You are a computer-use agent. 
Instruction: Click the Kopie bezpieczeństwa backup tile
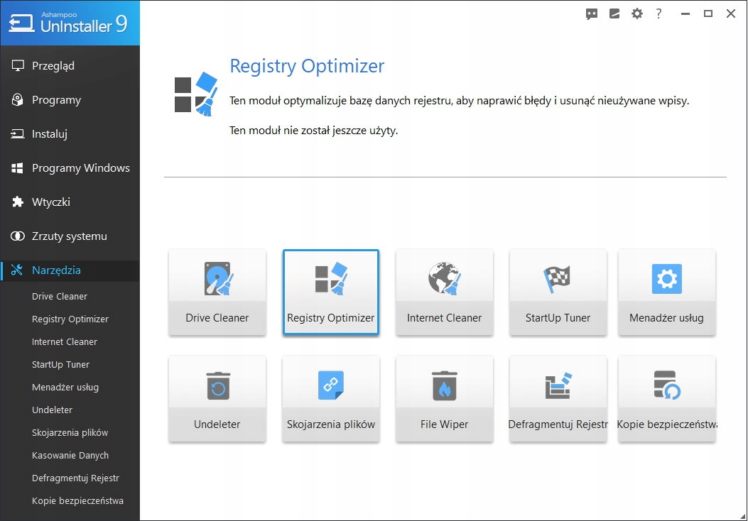(666, 398)
